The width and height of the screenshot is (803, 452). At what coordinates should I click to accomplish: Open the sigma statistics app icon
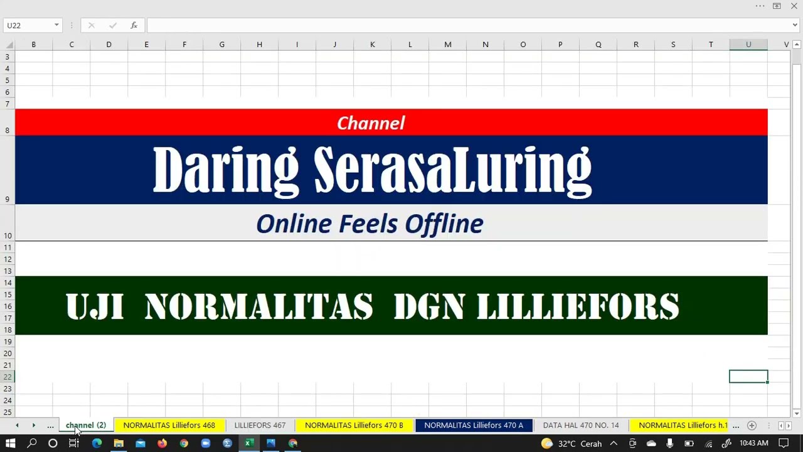(x=227, y=443)
